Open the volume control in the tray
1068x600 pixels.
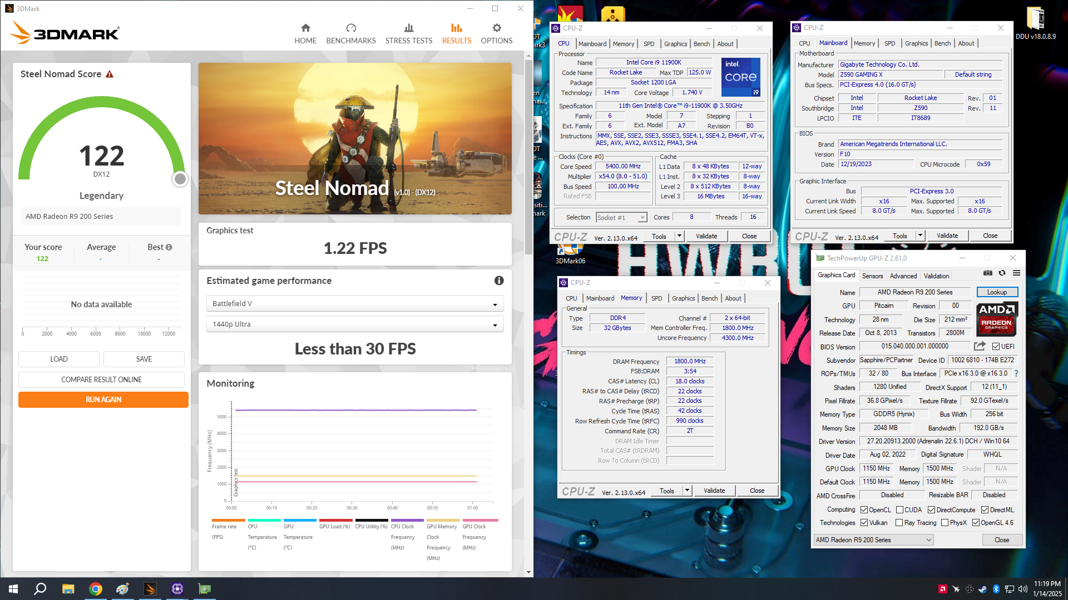(1022, 589)
